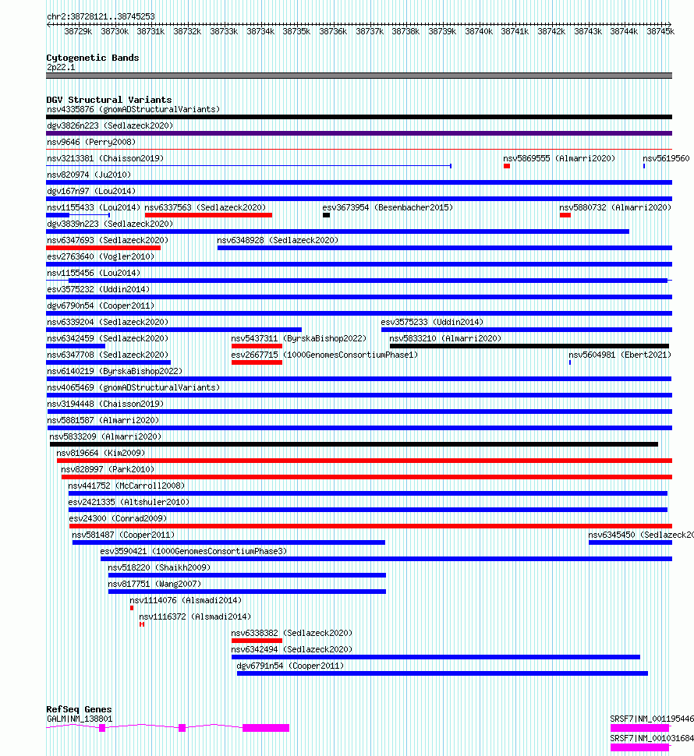Click the nsv5880732 Almarri2020 label

tap(615, 208)
